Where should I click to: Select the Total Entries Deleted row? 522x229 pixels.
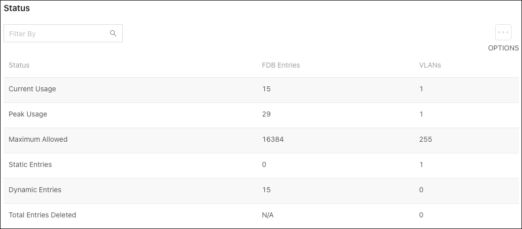click(261, 215)
